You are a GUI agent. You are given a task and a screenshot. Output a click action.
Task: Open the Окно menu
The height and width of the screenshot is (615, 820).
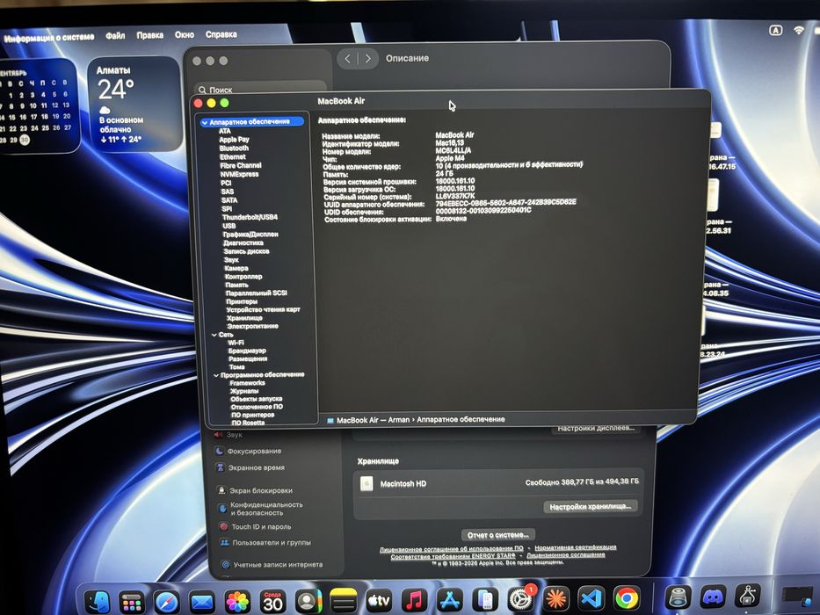click(x=184, y=34)
